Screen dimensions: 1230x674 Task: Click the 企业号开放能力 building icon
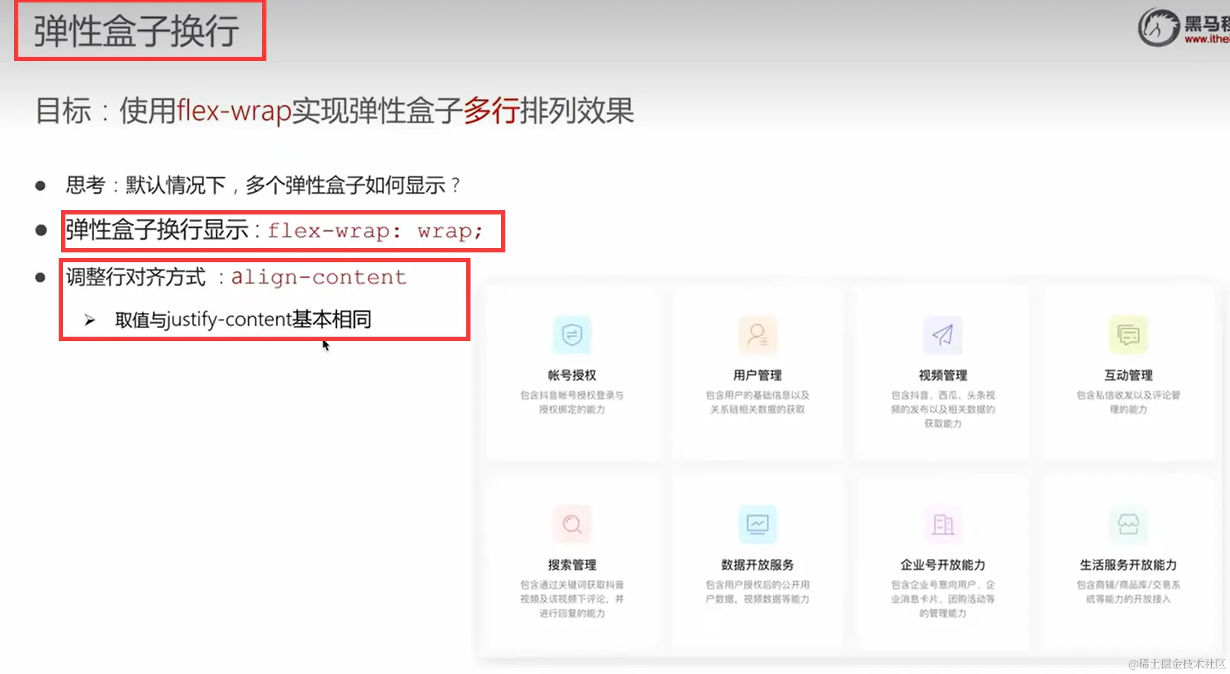tap(942, 524)
